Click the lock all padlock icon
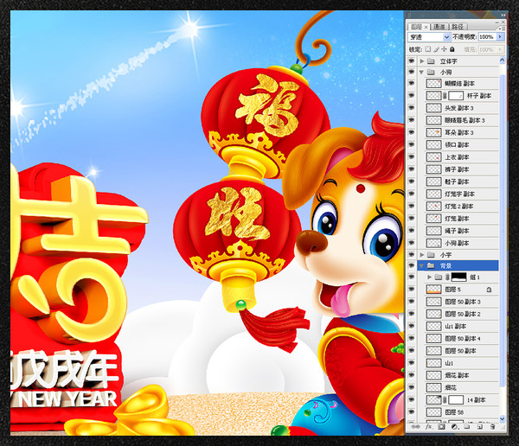This screenshot has width=519, height=446. (x=452, y=49)
